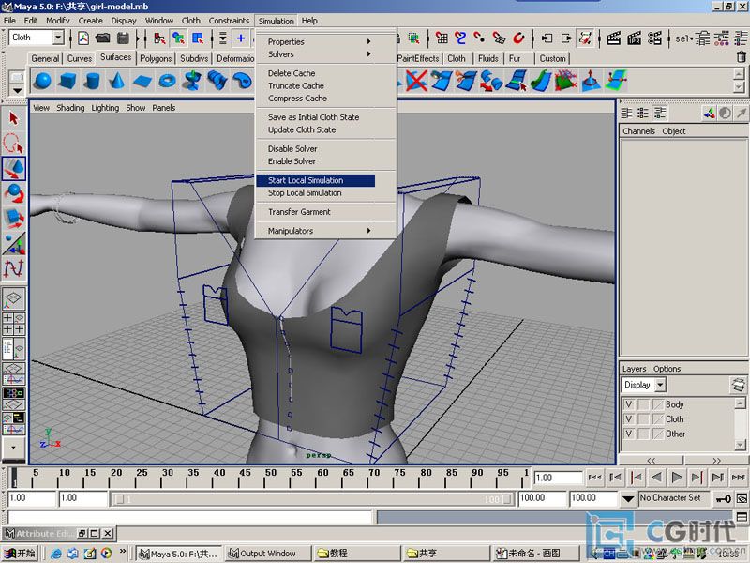Toggle visibility of the Other layer
This screenshot has width=750, height=563.
pyautogui.click(x=628, y=434)
